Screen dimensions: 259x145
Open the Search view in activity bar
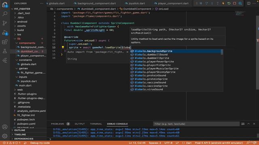click(5, 14)
